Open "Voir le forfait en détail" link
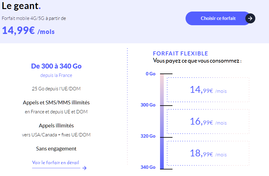Screen dimensions: 269x176 coord(56,163)
